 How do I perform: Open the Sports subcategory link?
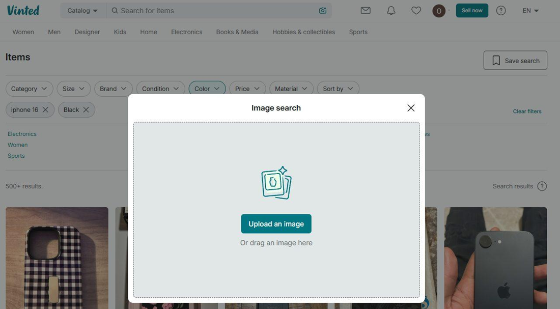(16, 156)
